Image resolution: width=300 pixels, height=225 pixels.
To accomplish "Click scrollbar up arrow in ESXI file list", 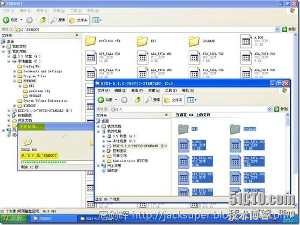I will [x=288, y=115].
